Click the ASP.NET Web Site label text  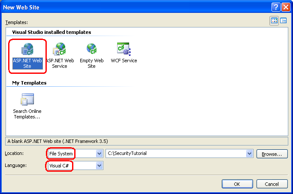click(27, 64)
